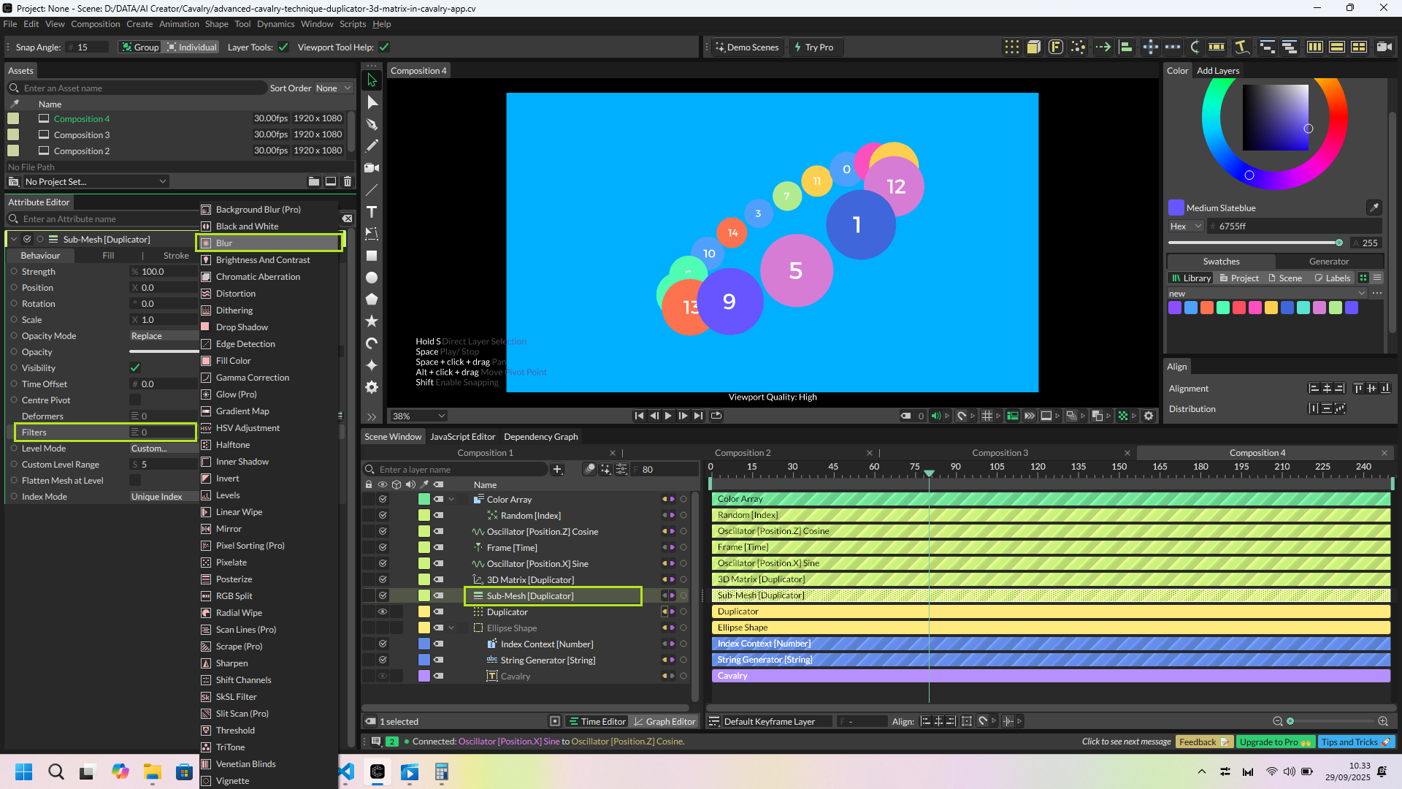
Task: Toggle the Visibility checkbox
Action: click(x=135, y=367)
